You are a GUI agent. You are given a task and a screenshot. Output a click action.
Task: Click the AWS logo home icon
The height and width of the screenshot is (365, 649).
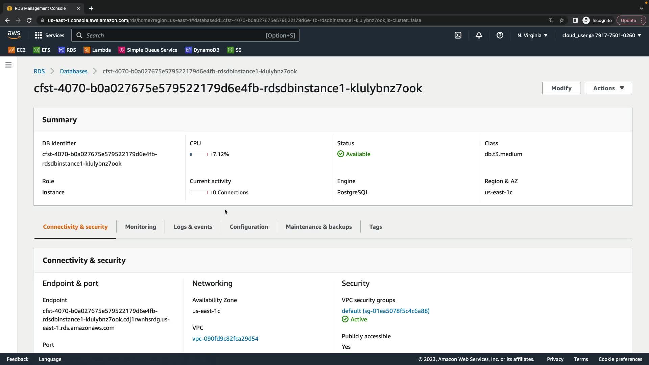(x=14, y=35)
